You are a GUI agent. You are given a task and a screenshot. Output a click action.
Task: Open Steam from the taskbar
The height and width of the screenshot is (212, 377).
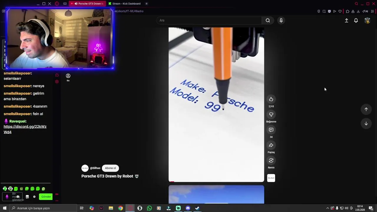[197, 208]
